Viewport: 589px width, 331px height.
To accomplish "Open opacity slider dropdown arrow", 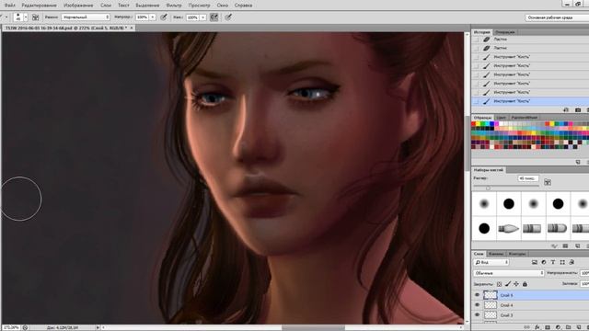I will 153,17.
